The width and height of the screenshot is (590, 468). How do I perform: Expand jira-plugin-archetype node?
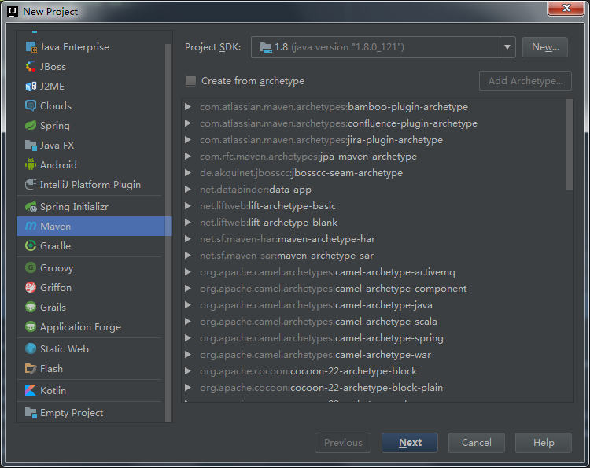tap(188, 140)
